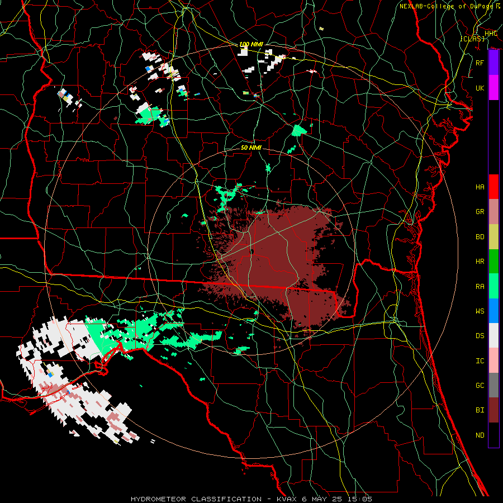Click the magenta UK color swatch
This screenshot has width=503, height=503.
(493, 88)
